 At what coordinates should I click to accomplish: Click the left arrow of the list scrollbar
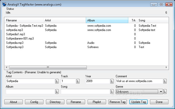tap(7, 67)
